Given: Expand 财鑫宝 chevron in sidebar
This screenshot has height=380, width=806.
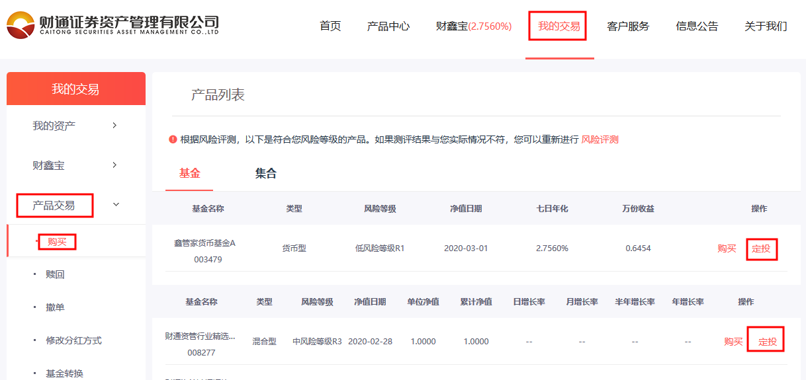Looking at the screenshot, I should [114, 165].
